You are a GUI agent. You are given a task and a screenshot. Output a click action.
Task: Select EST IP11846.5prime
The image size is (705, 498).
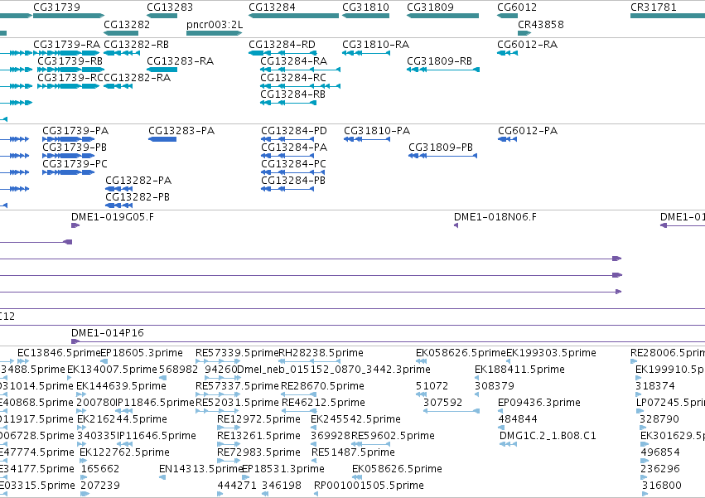pos(123,411)
